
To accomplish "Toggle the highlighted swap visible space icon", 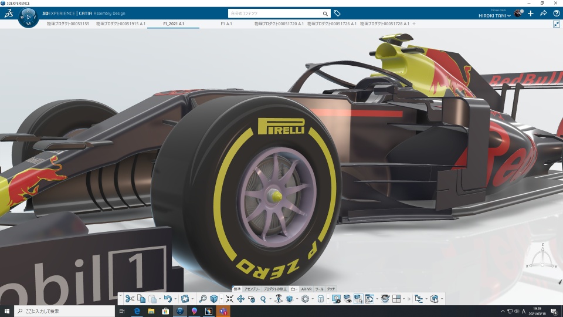I will [x=358, y=299].
